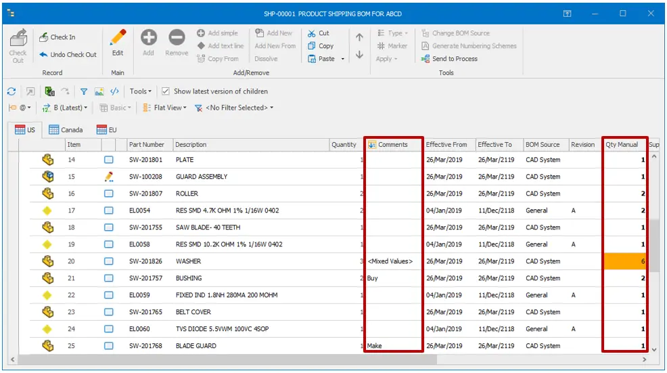Tick the checkbox in row 14 PLATE
Screen dimensions: 667x373
109,160
